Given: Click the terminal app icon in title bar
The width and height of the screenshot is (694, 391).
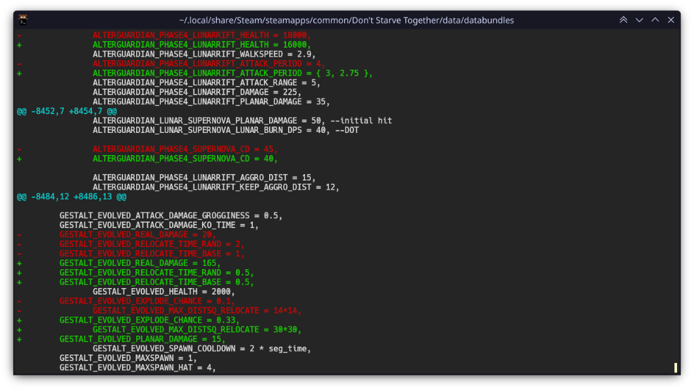Looking at the screenshot, I should click(23, 20).
